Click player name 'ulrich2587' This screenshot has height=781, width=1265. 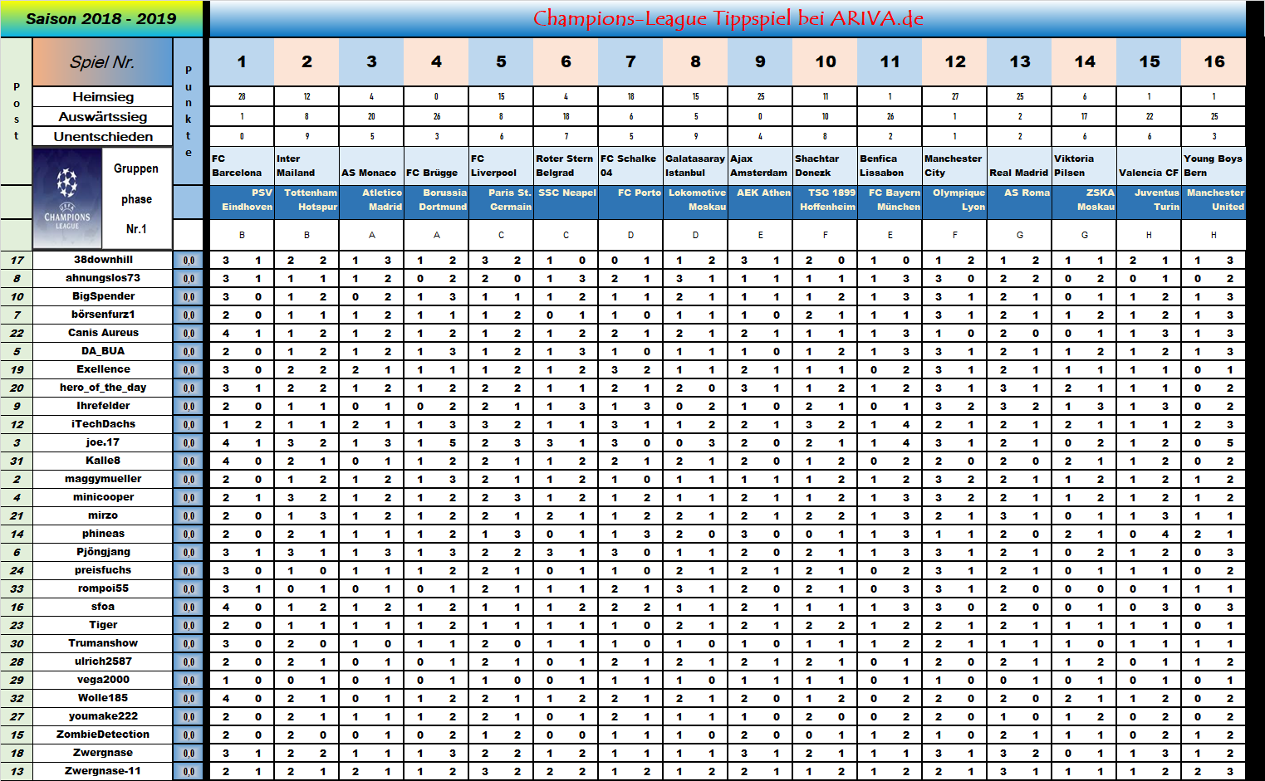[103, 661]
